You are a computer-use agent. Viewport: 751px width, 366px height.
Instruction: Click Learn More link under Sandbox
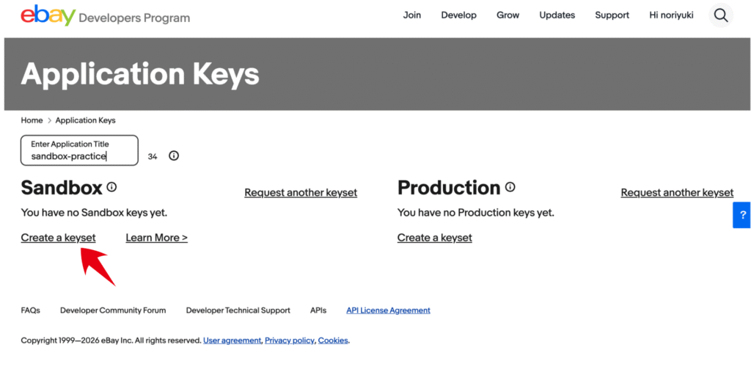point(157,238)
